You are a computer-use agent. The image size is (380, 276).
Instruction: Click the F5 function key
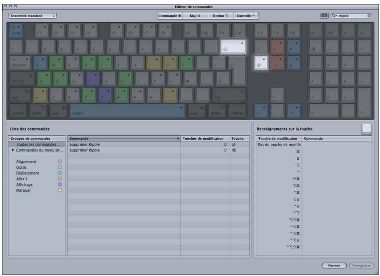pyautogui.click(x=116, y=31)
